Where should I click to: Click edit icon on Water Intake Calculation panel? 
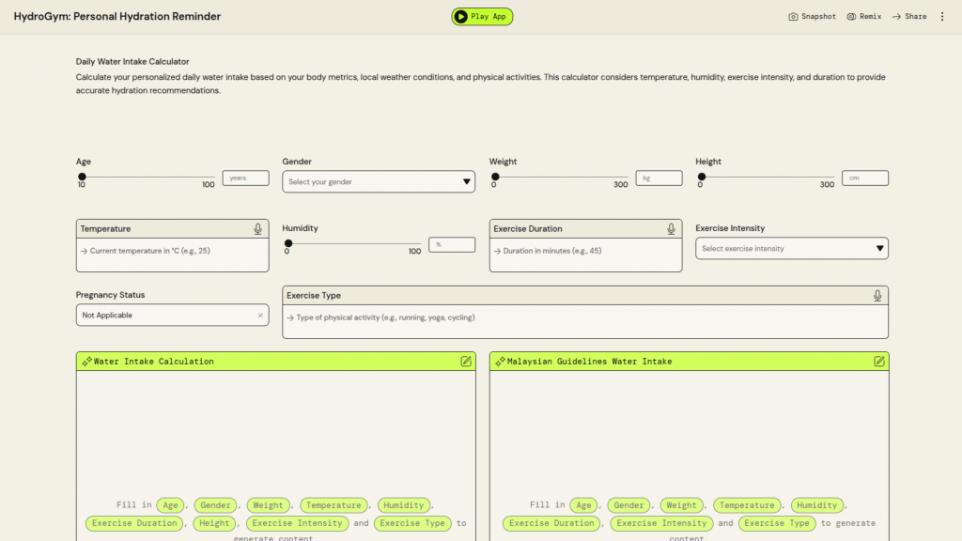coord(466,362)
